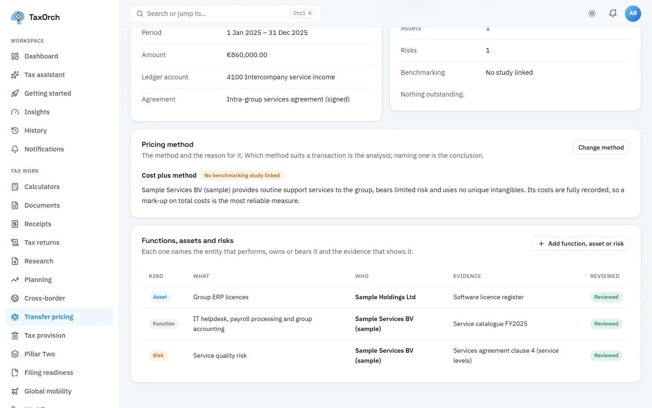Click Reviewed badge for Group ERP licences
This screenshot has width=652, height=408.
(606, 297)
